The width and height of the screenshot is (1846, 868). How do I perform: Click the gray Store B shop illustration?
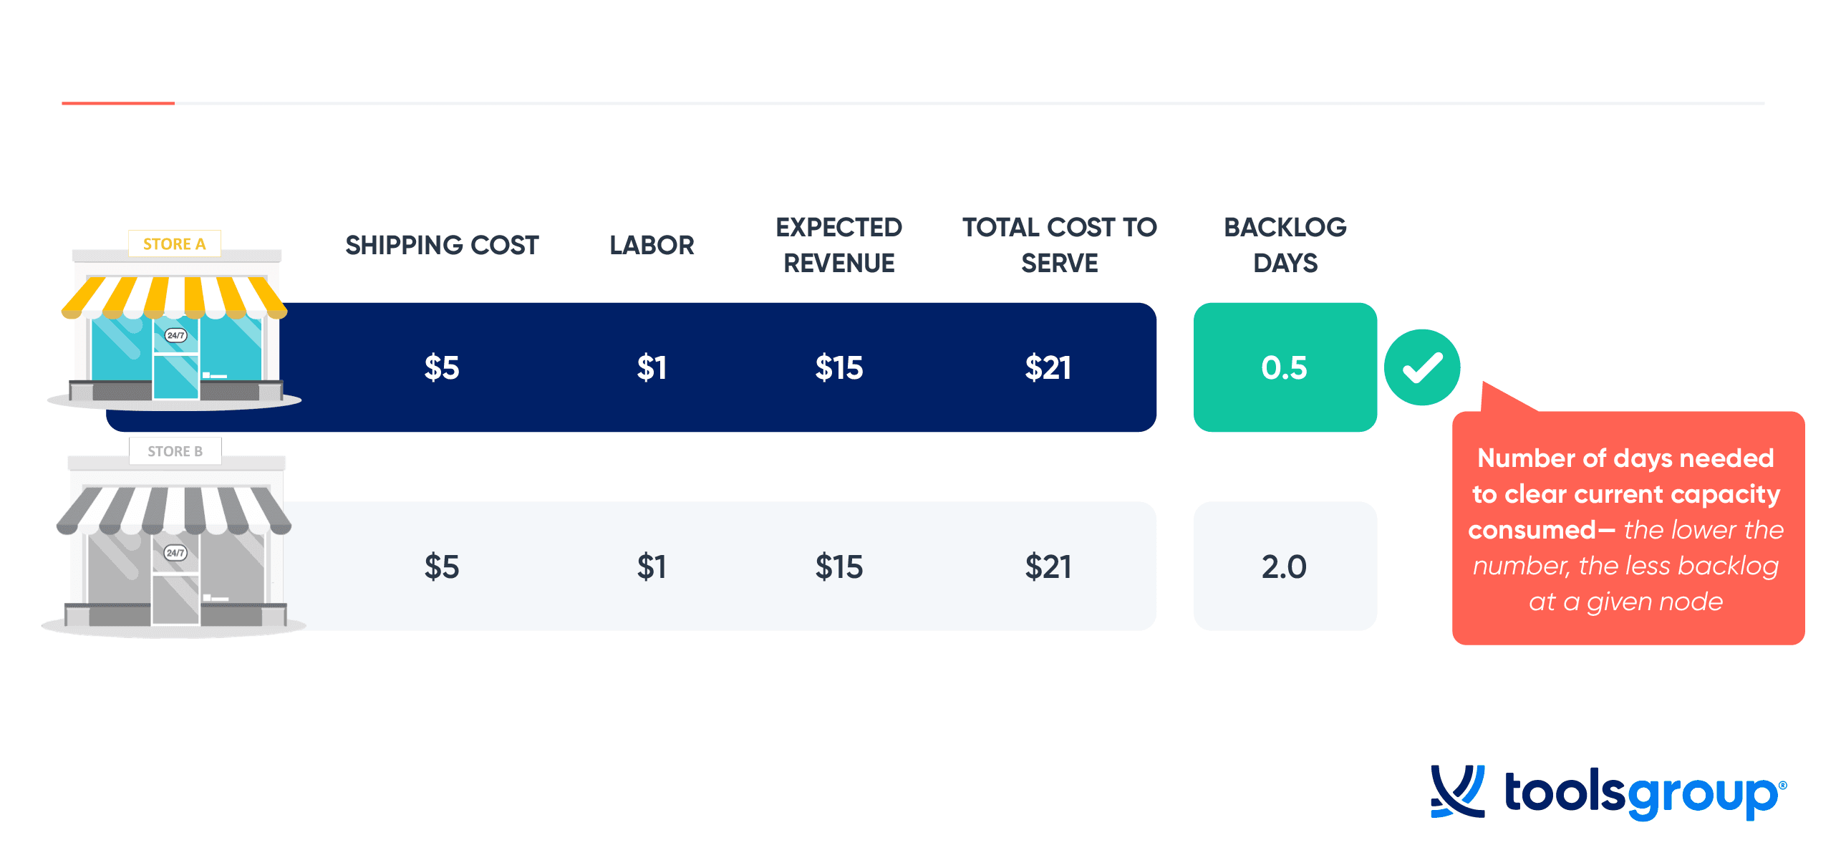(174, 538)
